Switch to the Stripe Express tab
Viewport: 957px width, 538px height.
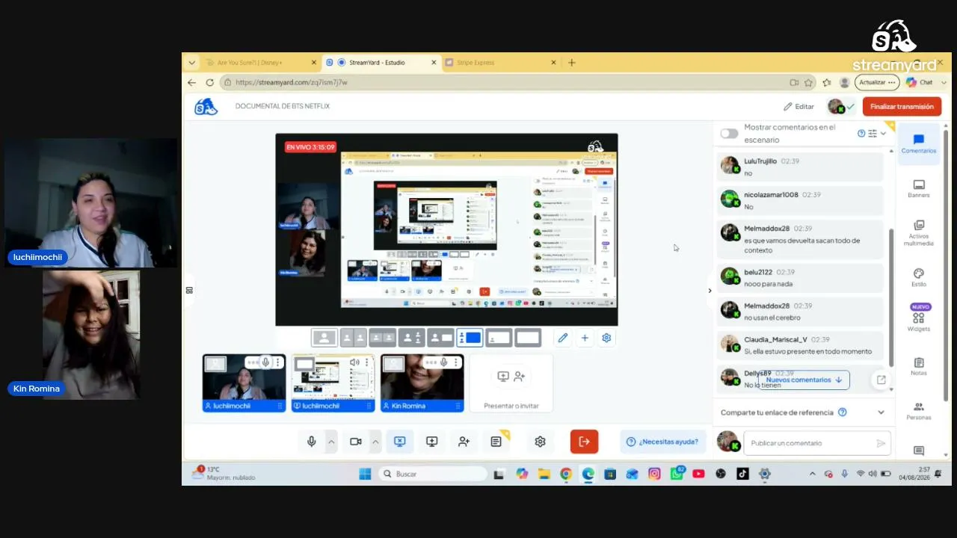(500, 63)
